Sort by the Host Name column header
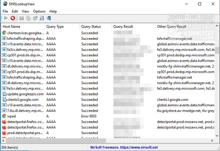Image resolution: width=220 pixels, height=151 pixels. (23, 26)
